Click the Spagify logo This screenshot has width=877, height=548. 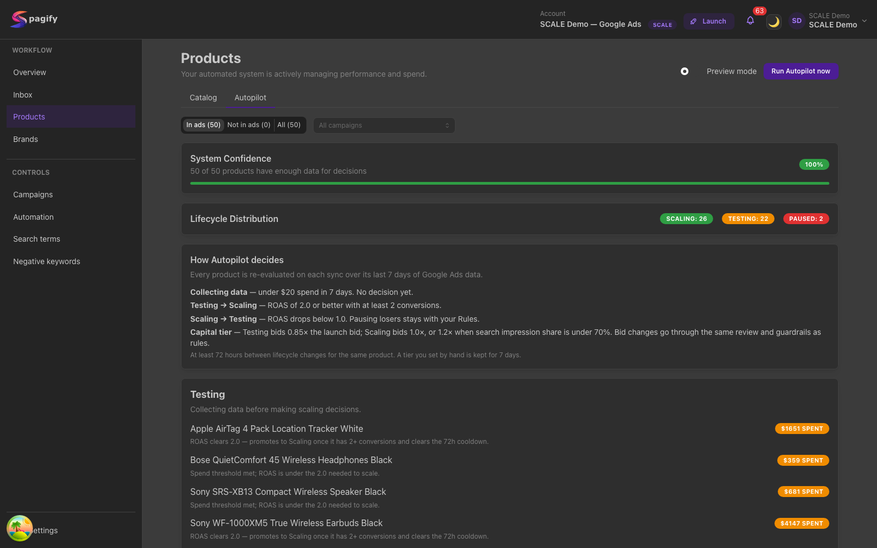pyautogui.click(x=34, y=19)
